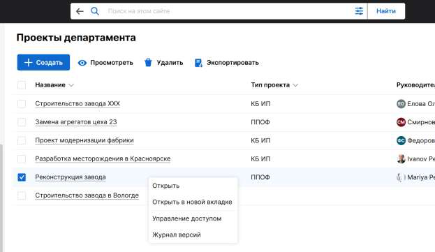The width and height of the screenshot is (435, 252).
Task: Click the Удалить toolbar label
Action: [x=170, y=63]
